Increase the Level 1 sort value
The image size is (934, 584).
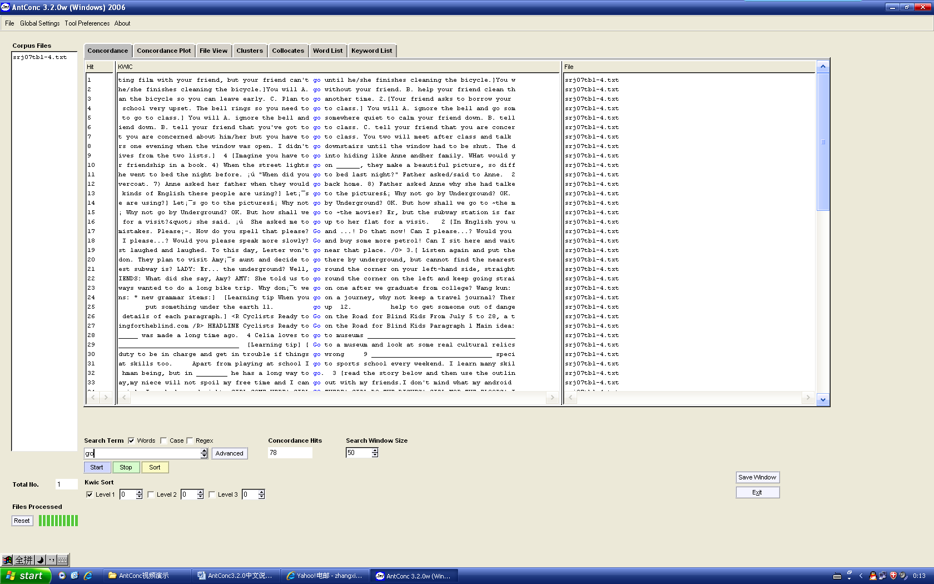click(139, 492)
